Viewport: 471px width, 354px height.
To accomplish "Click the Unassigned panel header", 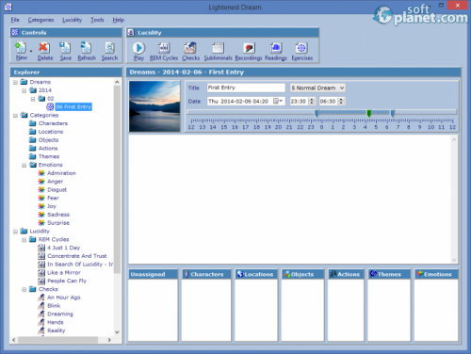I will (153, 274).
